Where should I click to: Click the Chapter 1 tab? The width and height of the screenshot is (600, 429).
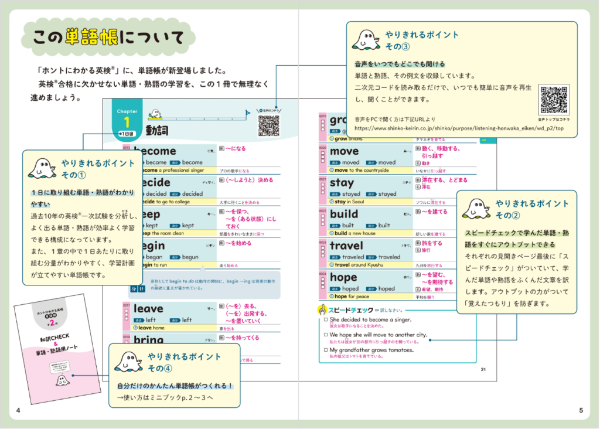click(127, 119)
